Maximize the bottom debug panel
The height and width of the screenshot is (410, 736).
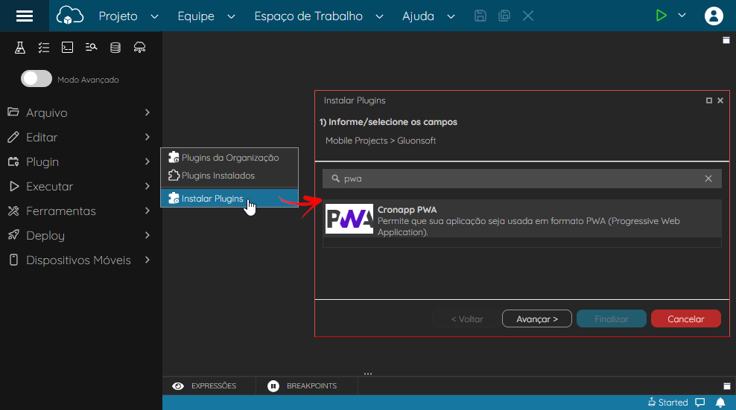(726, 386)
